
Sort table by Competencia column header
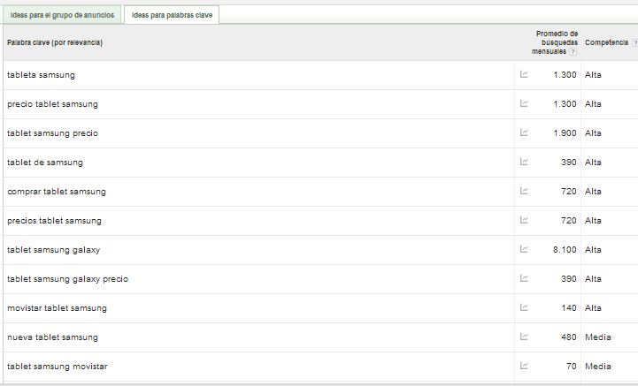pyautogui.click(x=606, y=42)
